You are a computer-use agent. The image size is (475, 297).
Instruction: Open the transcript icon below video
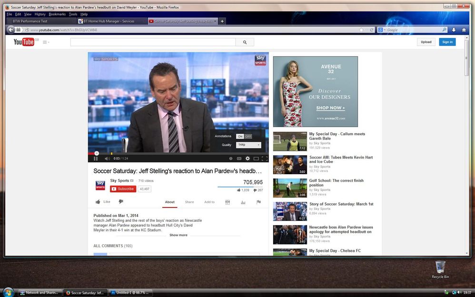(228, 202)
